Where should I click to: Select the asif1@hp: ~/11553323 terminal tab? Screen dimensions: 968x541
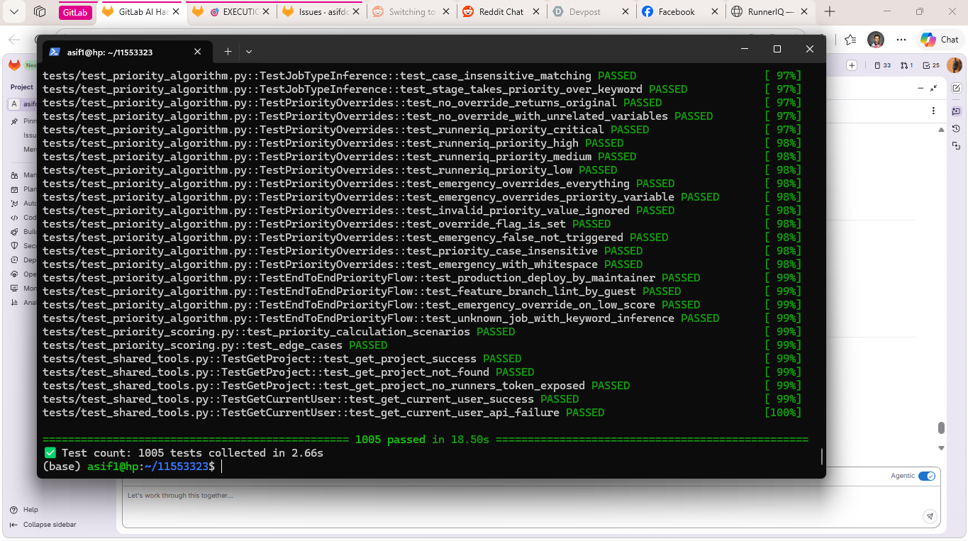(126, 52)
